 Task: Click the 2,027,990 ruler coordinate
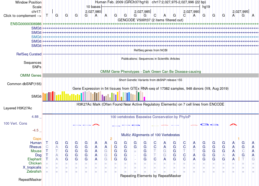pyautogui.click(x=191, y=11)
